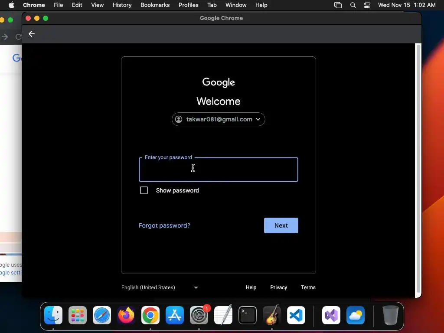Open the Help link in the page footer
This screenshot has height=333, width=444.
pyautogui.click(x=251, y=287)
